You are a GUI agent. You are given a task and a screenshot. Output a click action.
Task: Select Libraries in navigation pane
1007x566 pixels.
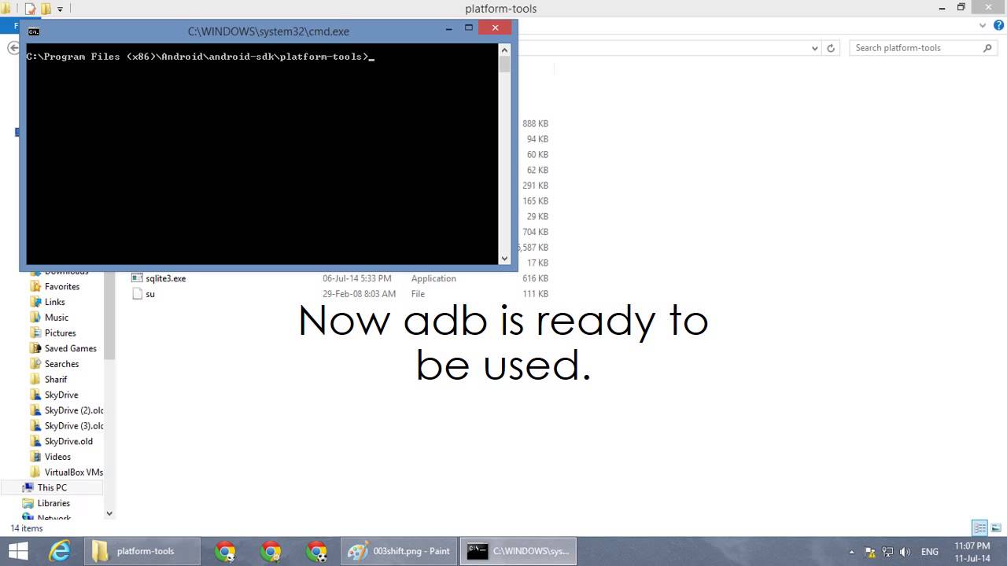point(53,503)
